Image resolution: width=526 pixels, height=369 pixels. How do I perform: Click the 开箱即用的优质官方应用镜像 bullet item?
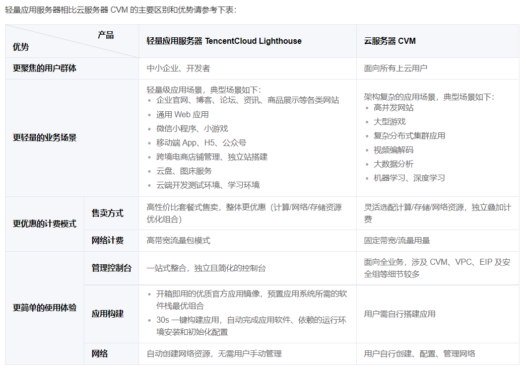251,300
